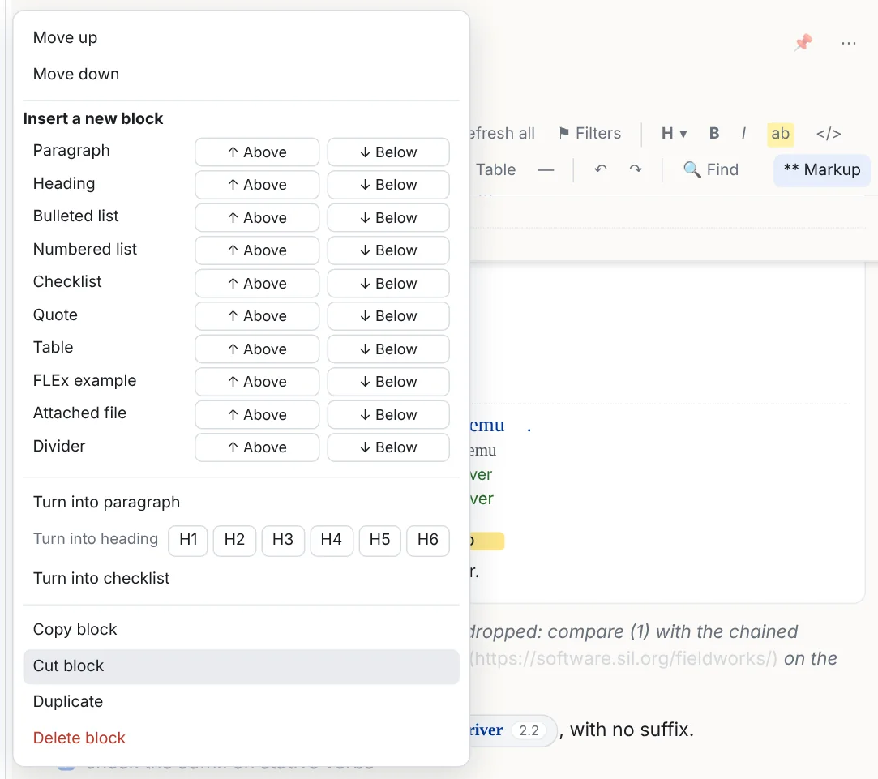Toggle italic formatting in the toolbar
The width and height of the screenshot is (878, 779).
pos(743,133)
